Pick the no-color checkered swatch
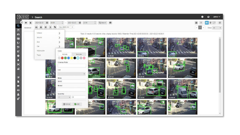The image size is (240, 135). click(59, 58)
